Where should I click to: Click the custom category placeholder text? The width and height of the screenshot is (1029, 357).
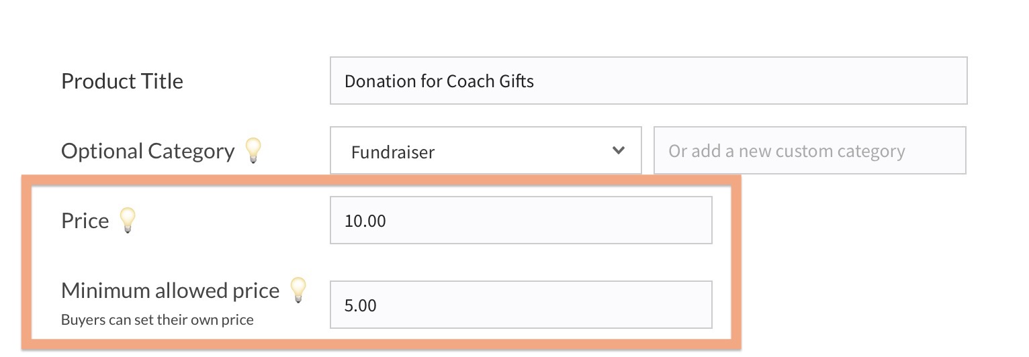[787, 151]
